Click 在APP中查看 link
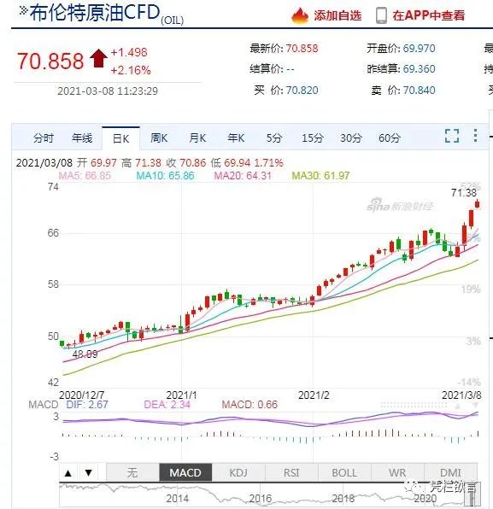Image resolution: width=493 pixels, height=509 pixels. click(428, 15)
